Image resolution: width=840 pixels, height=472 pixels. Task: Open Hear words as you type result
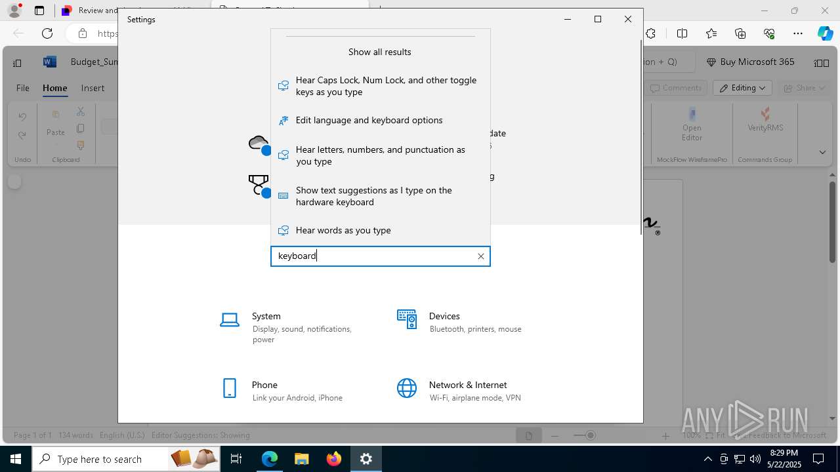pyautogui.click(x=381, y=230)
